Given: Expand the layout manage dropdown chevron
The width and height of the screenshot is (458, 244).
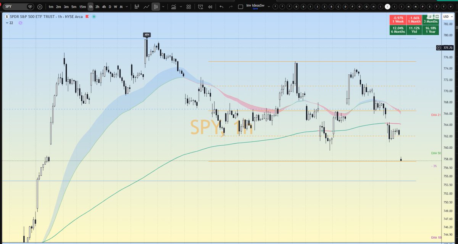Looking at the screenshot, I should click(x=269, y=7).
